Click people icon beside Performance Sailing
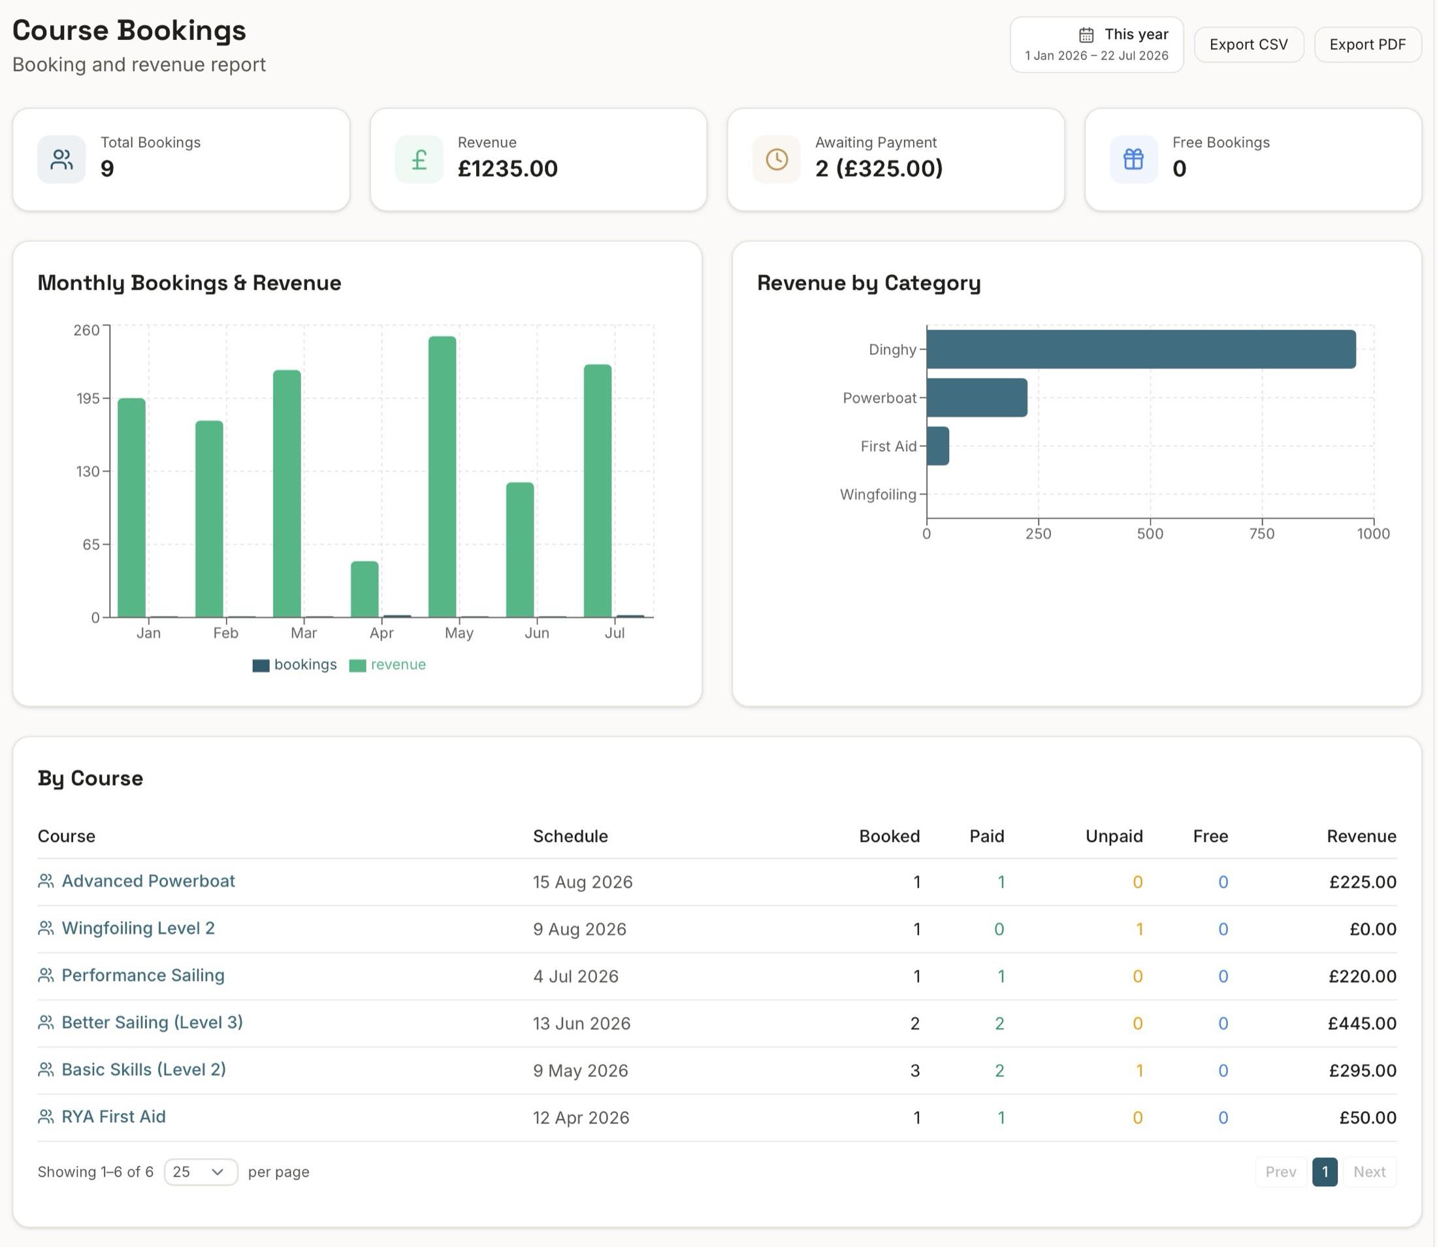The height and width of the screenshot is (1247, 1437). click(46, 976)
